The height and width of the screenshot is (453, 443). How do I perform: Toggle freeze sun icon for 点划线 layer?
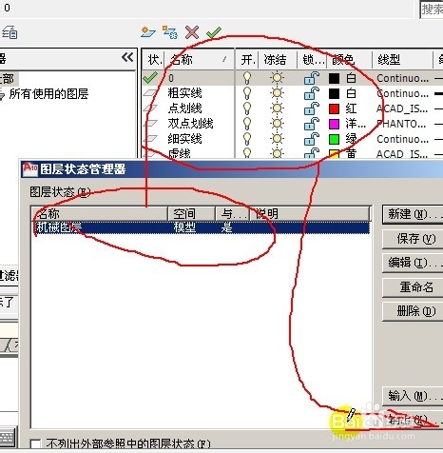(277, 108)
